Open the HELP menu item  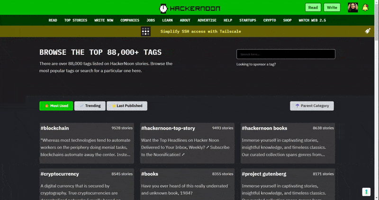[x=228, y=20]
